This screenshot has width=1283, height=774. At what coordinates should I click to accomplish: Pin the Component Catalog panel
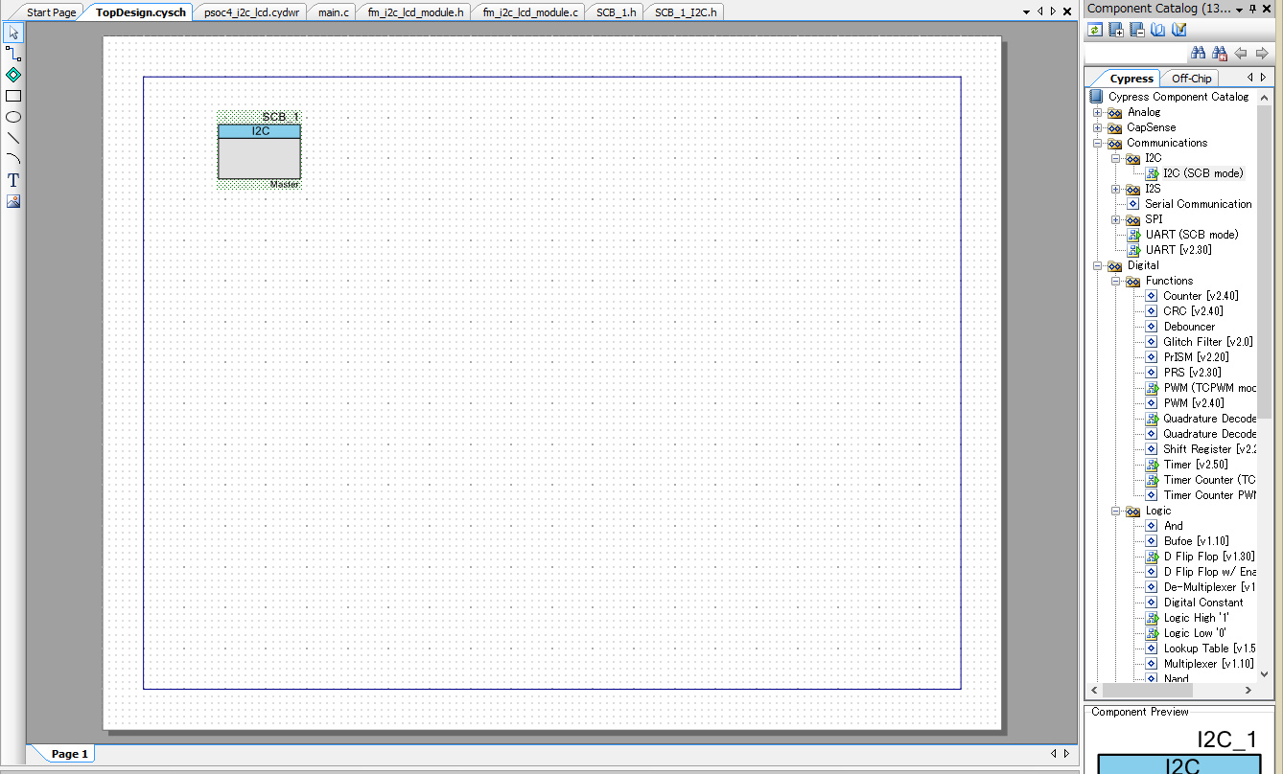pos(1252,9)
